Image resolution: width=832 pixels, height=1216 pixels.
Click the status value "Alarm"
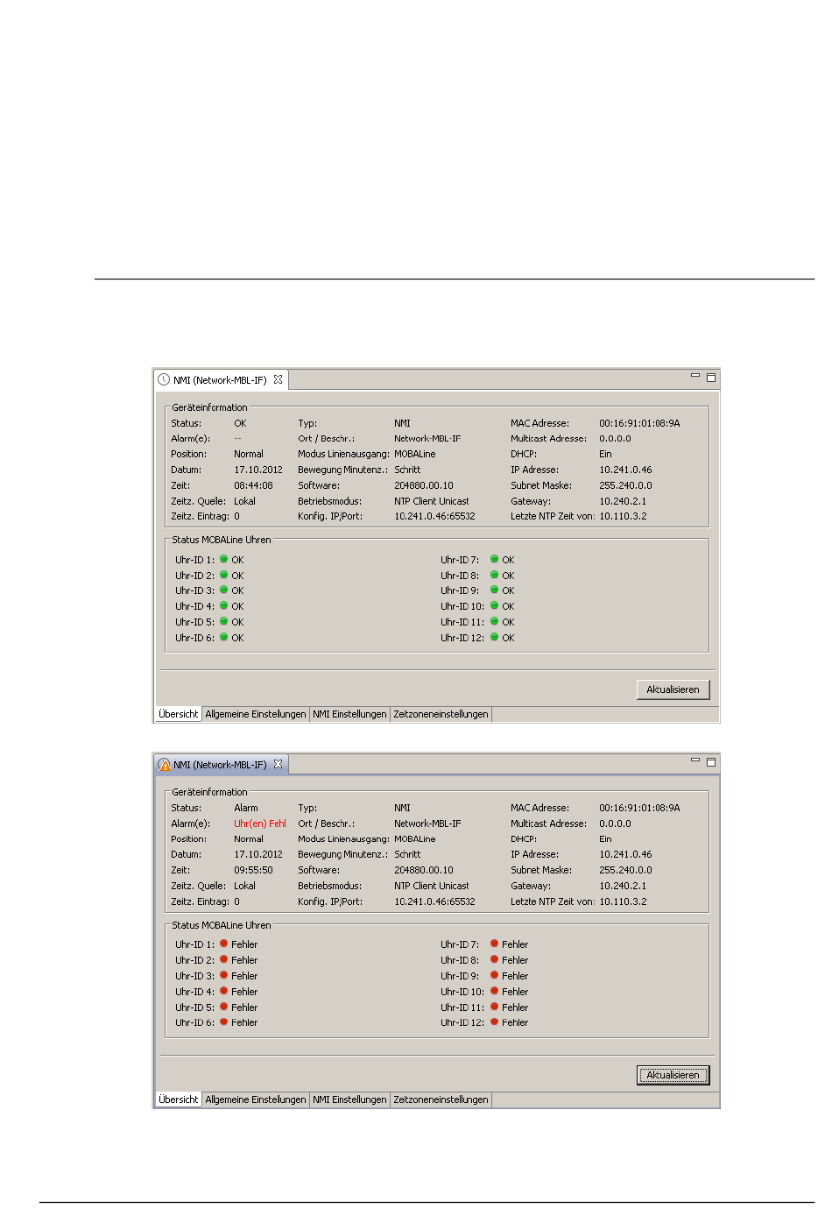coord(246,808)
